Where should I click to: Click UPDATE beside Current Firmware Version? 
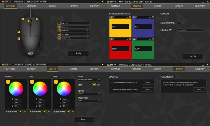pyautogui.click(x=147, y=83)
